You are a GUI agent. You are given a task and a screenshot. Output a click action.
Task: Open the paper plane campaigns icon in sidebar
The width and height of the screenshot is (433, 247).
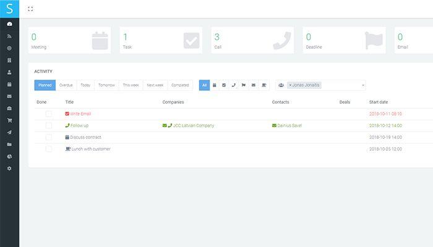pyautogui.click(x=9, y=132)
